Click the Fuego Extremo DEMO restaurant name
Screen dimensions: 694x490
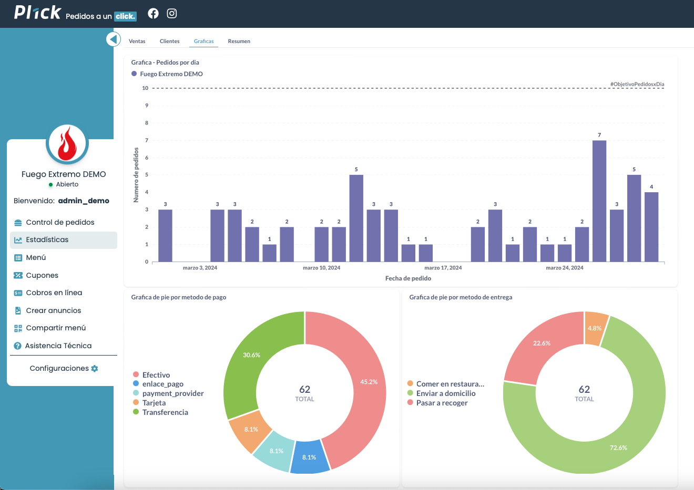tap(64, 174)
